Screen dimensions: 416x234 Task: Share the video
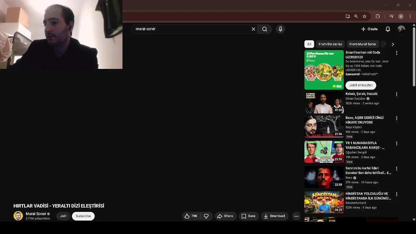pos(225,216)
